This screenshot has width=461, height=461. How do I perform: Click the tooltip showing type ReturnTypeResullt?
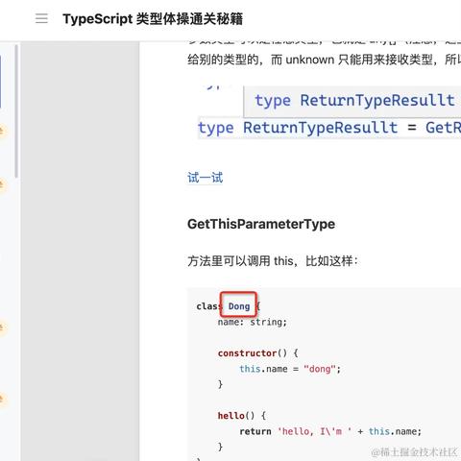click(352, 101)
